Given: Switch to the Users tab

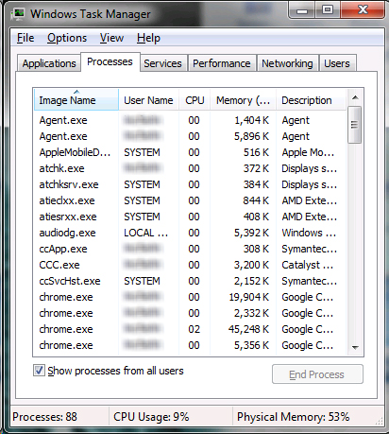Looking at the screenshot, I should coord(337,63).
